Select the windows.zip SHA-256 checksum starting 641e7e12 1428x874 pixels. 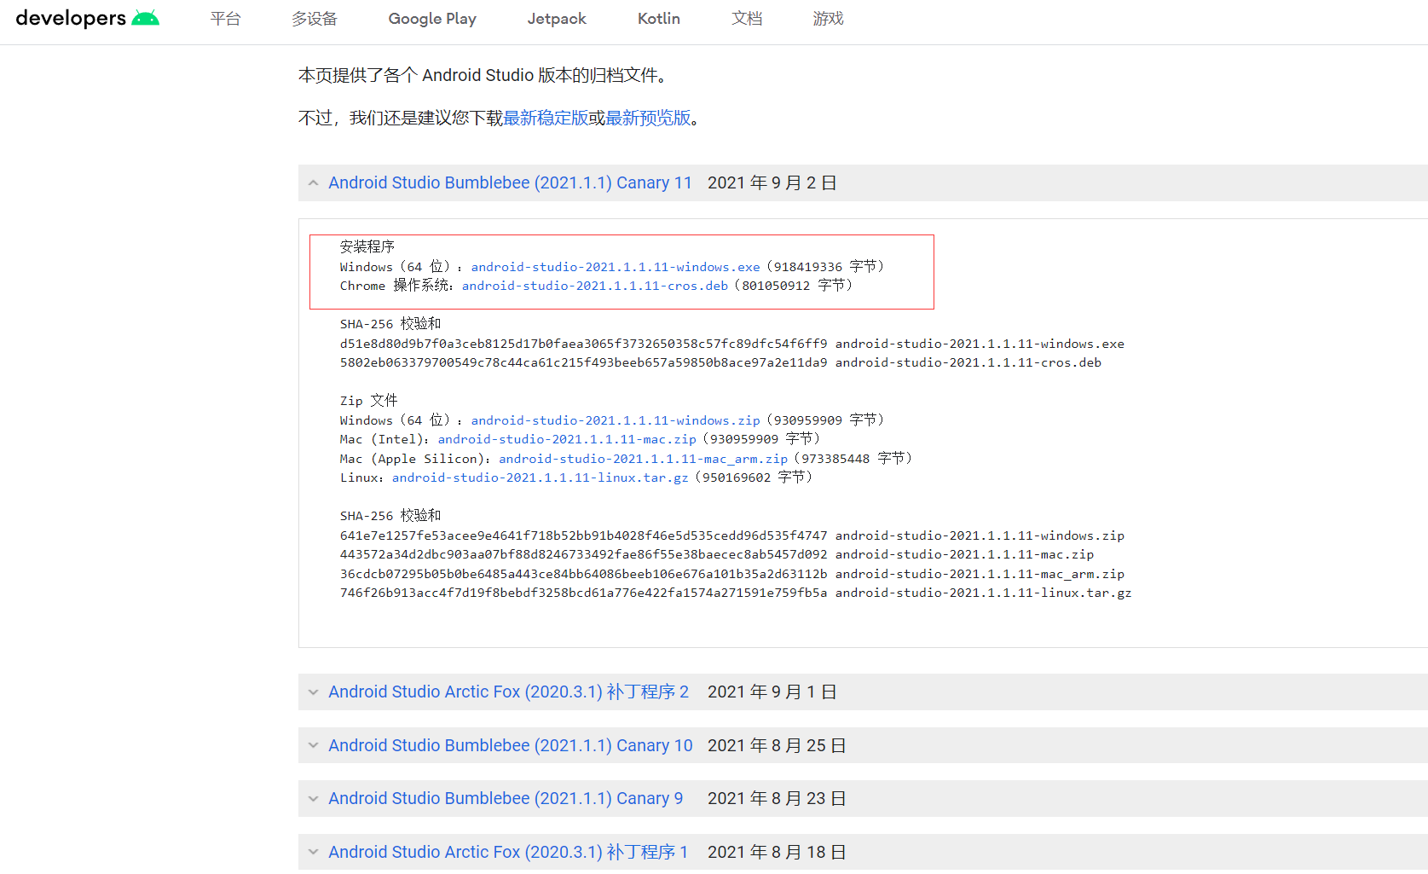(583, 535)
